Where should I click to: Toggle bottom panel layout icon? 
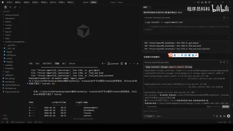point(202,2)
